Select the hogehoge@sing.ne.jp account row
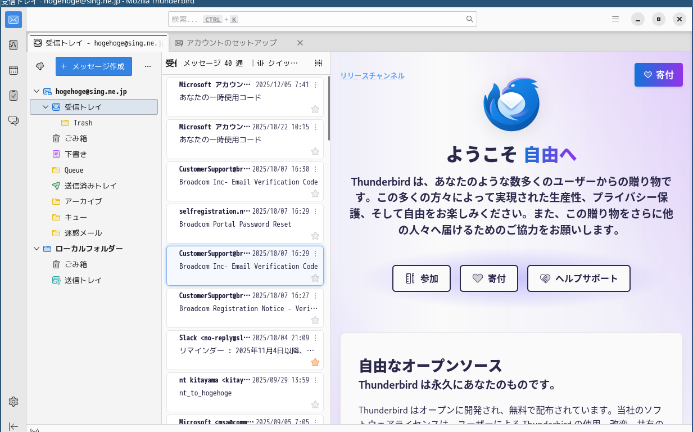693x432 pixels. tap(94, 91)
